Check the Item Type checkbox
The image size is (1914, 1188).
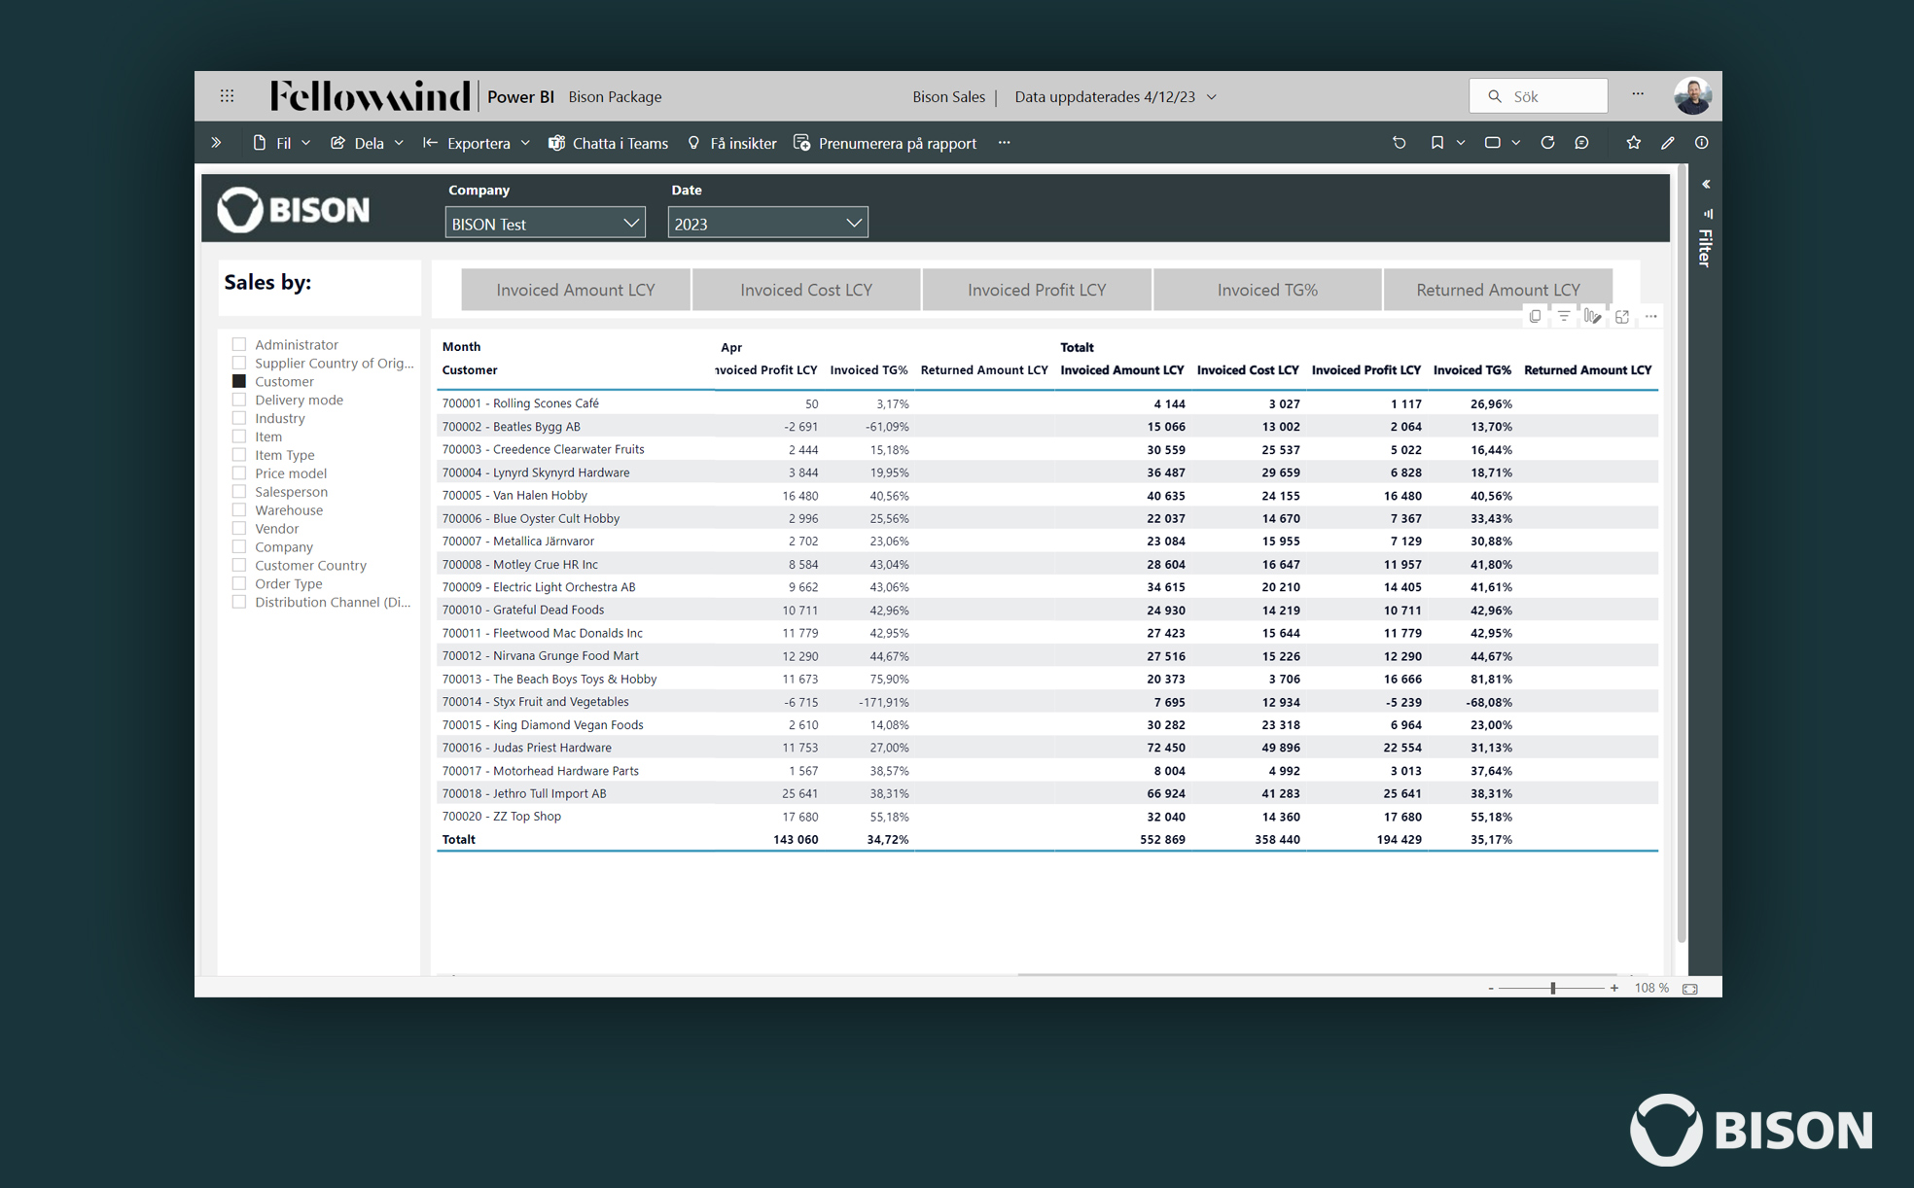pyautogui.click(x=239, y=455)
